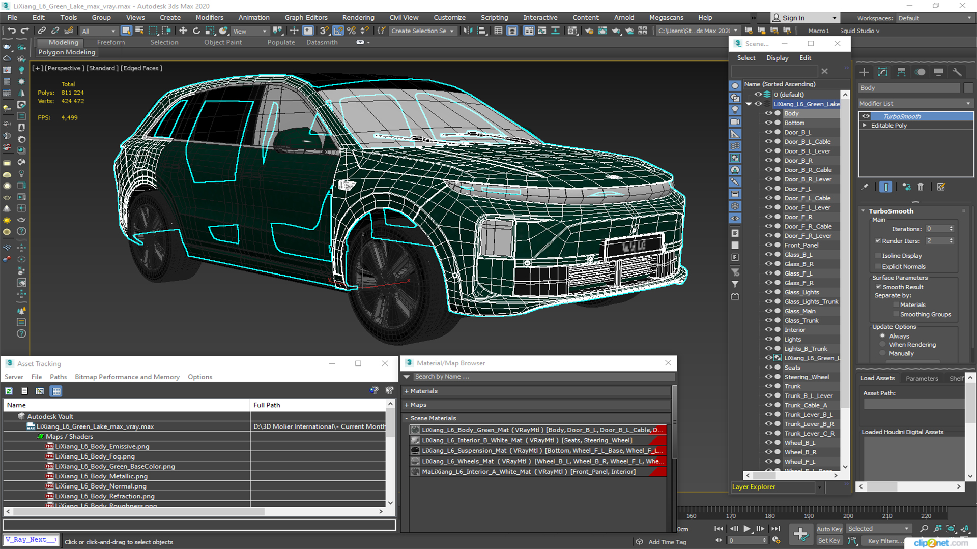Image resolution: width=977 pixels, height=549 pixels.
Task: Toggle the TurboSmooth modifier eye icon
Action: 866,116
